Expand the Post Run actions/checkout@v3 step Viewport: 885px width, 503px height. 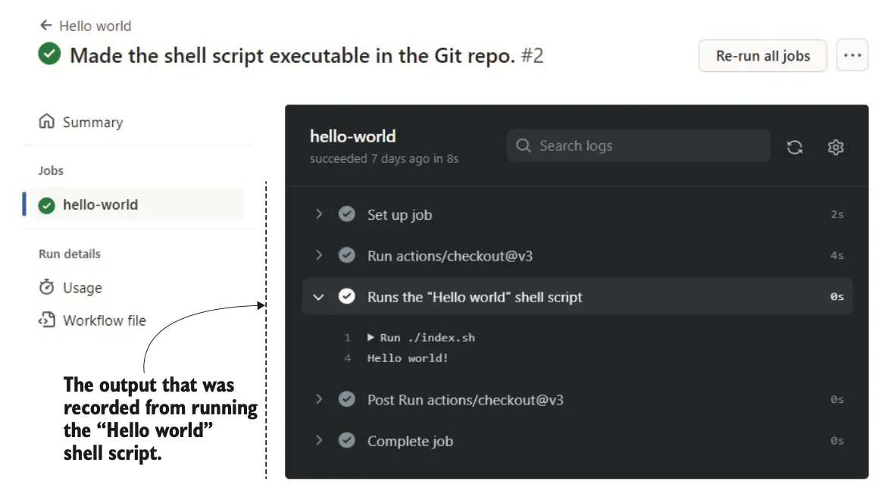pyautogui.click(x=319, y=399)
